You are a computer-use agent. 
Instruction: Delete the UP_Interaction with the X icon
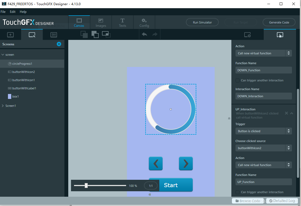coord(286,113)
